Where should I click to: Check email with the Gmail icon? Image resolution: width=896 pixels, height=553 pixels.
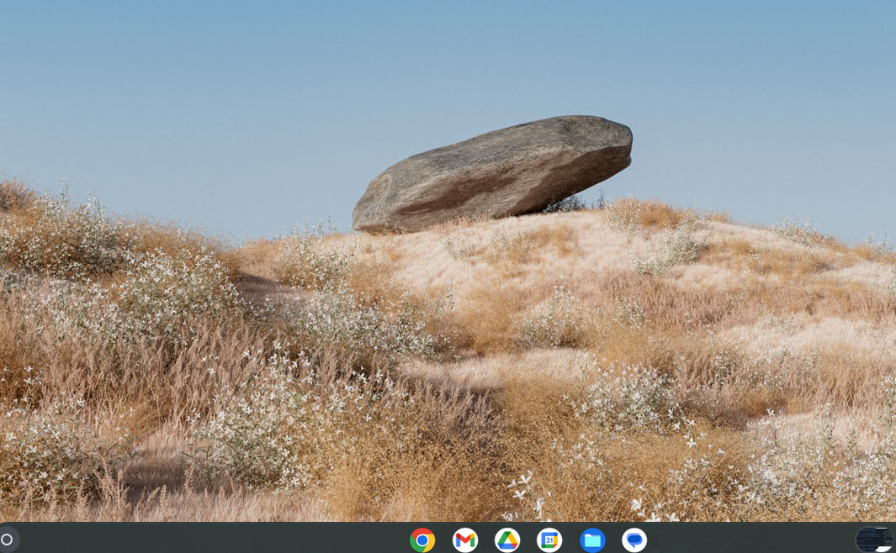(x=464, y=541)
